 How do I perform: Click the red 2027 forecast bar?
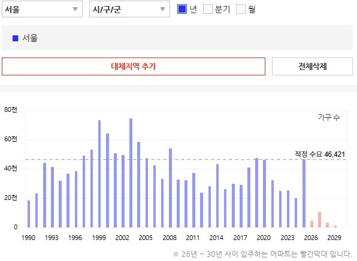[x=319, y=220]
